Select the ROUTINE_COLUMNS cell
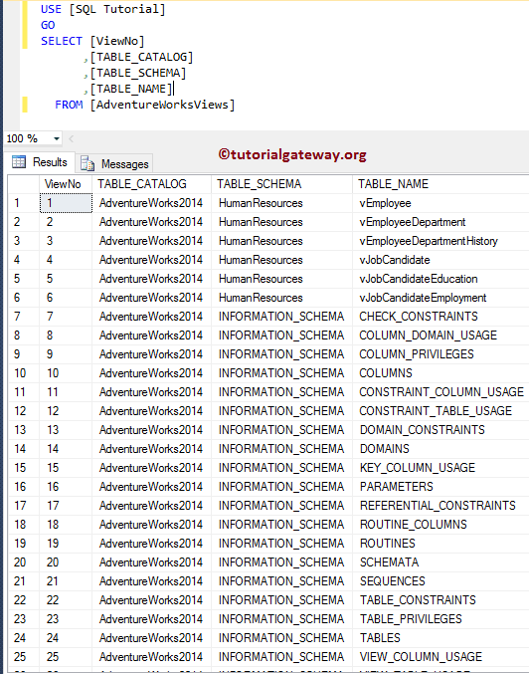 [441, 525]
